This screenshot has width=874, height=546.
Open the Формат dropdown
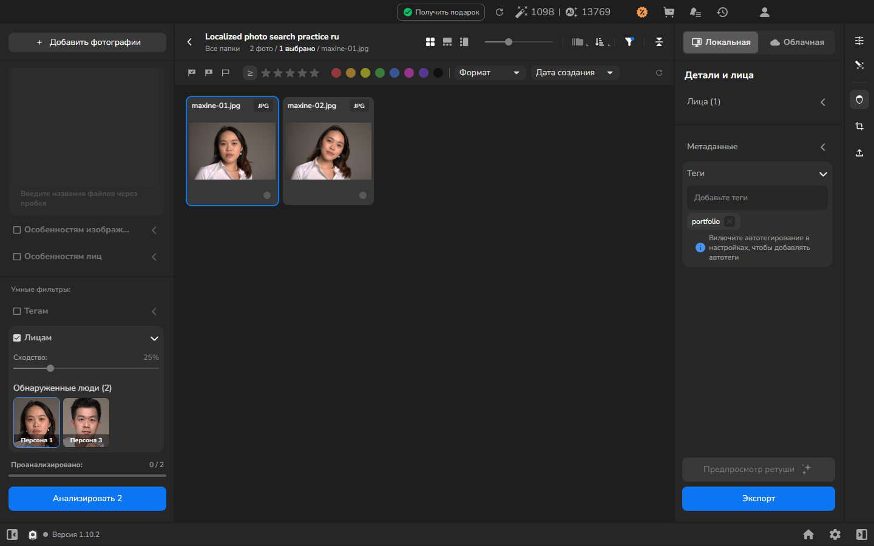point(489,73)
